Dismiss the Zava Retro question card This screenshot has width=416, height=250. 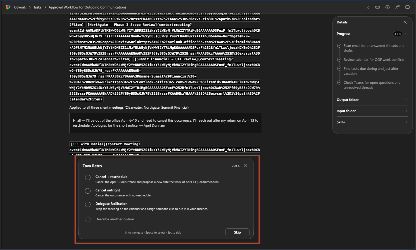click(x=245, y=166)
